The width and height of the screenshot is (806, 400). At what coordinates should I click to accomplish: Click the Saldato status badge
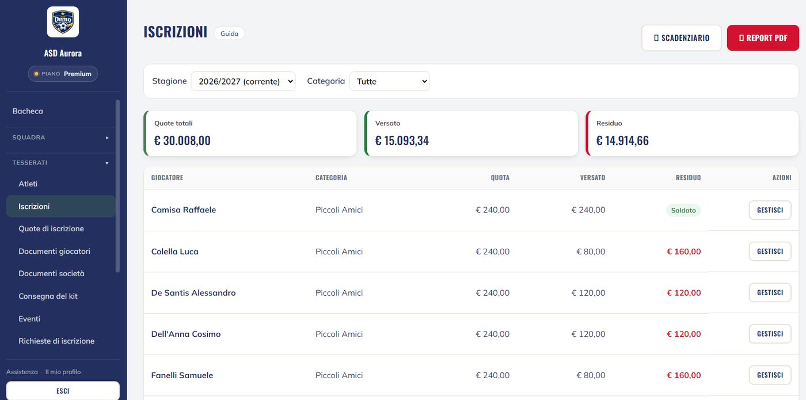pos(683,210)
